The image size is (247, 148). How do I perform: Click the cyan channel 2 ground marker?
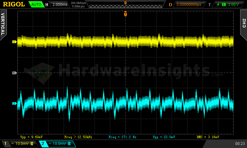(x=14, y=104)
